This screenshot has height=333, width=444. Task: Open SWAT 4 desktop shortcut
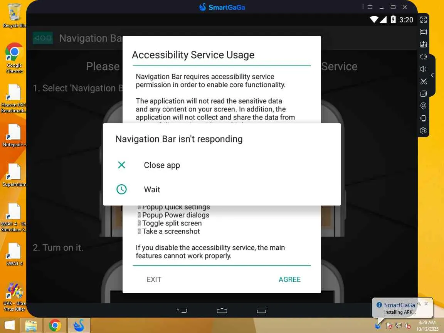click(x=14, y=254)
